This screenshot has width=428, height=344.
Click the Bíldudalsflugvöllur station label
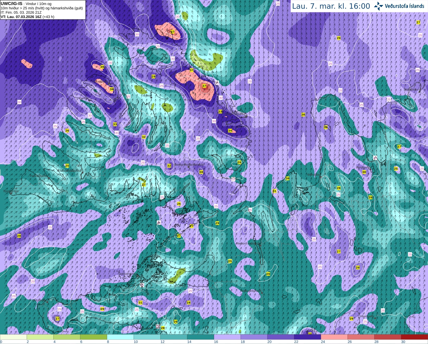pos(70,170)
